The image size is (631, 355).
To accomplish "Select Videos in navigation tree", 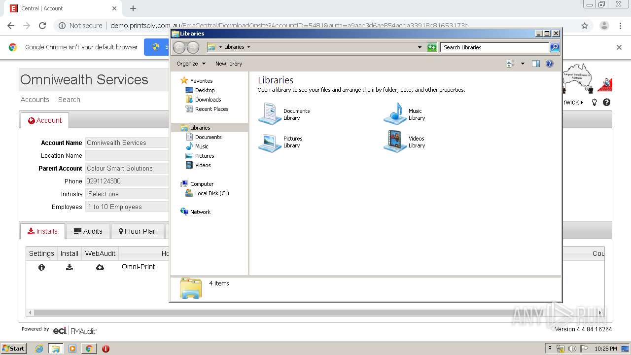I will pos(203,165).
